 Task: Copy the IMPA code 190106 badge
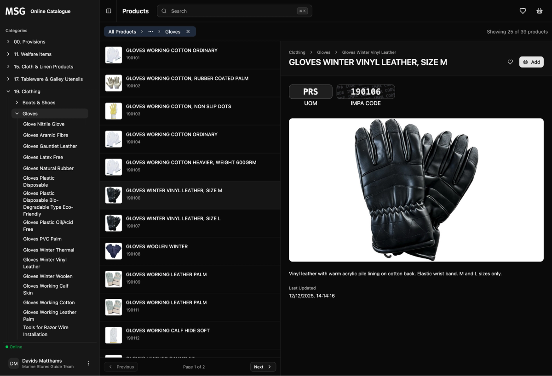366,91
